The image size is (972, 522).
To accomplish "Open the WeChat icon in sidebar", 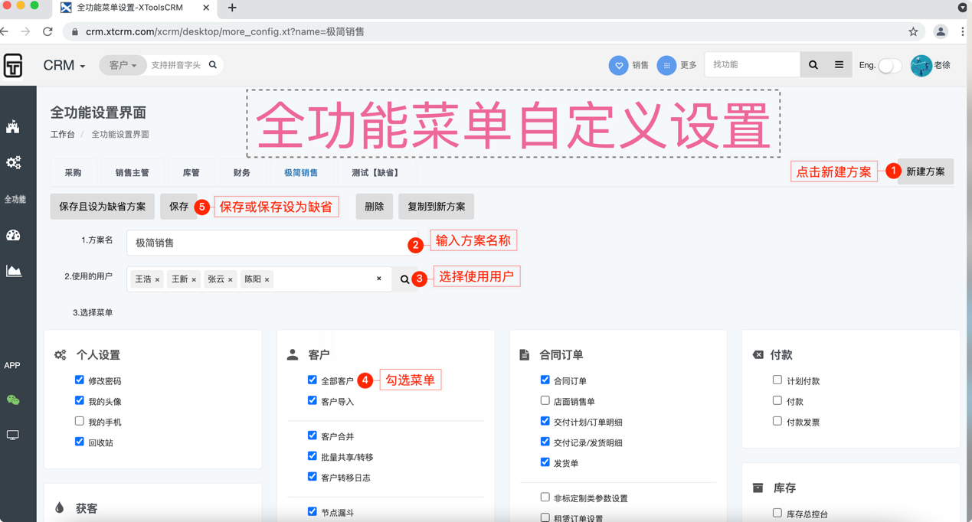I will [13, 400].
